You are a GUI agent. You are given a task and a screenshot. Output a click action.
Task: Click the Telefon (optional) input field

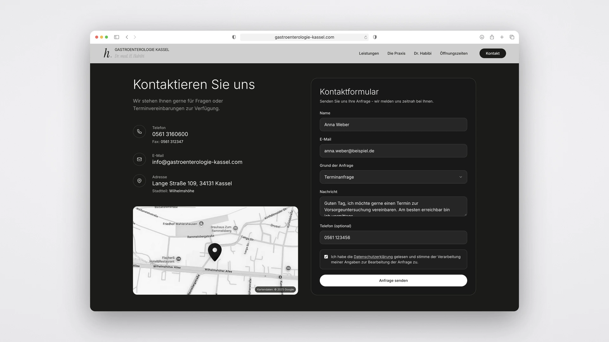tap(393, 237)
